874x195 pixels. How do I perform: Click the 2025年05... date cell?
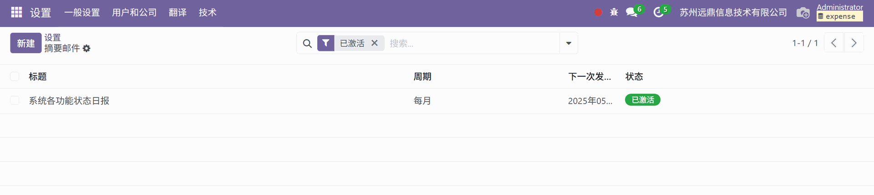[x=590, y=101]
